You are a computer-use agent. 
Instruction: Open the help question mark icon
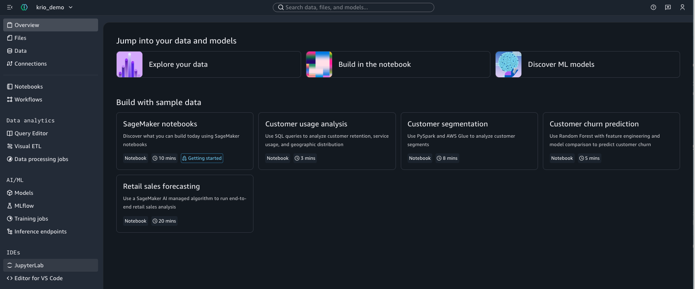(653, 7)
